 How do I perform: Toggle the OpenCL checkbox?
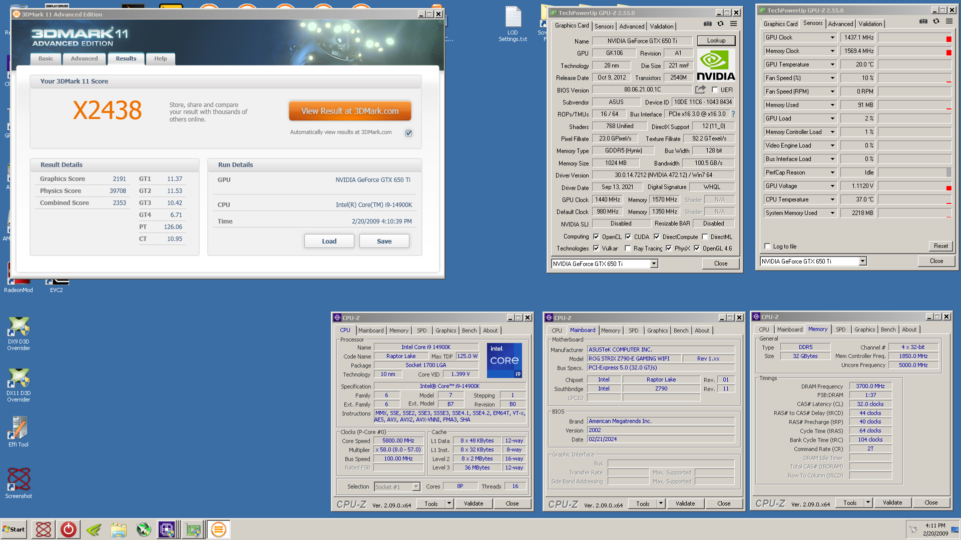click(596, 237)
